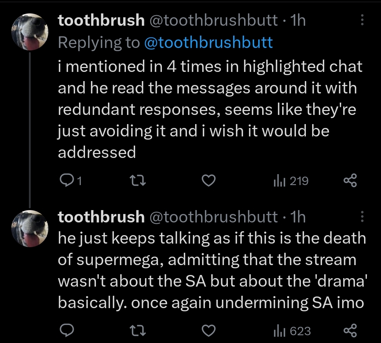Open tweet text about redundant responses
This screenshot has height=343, width=381.
click(210, 109)
